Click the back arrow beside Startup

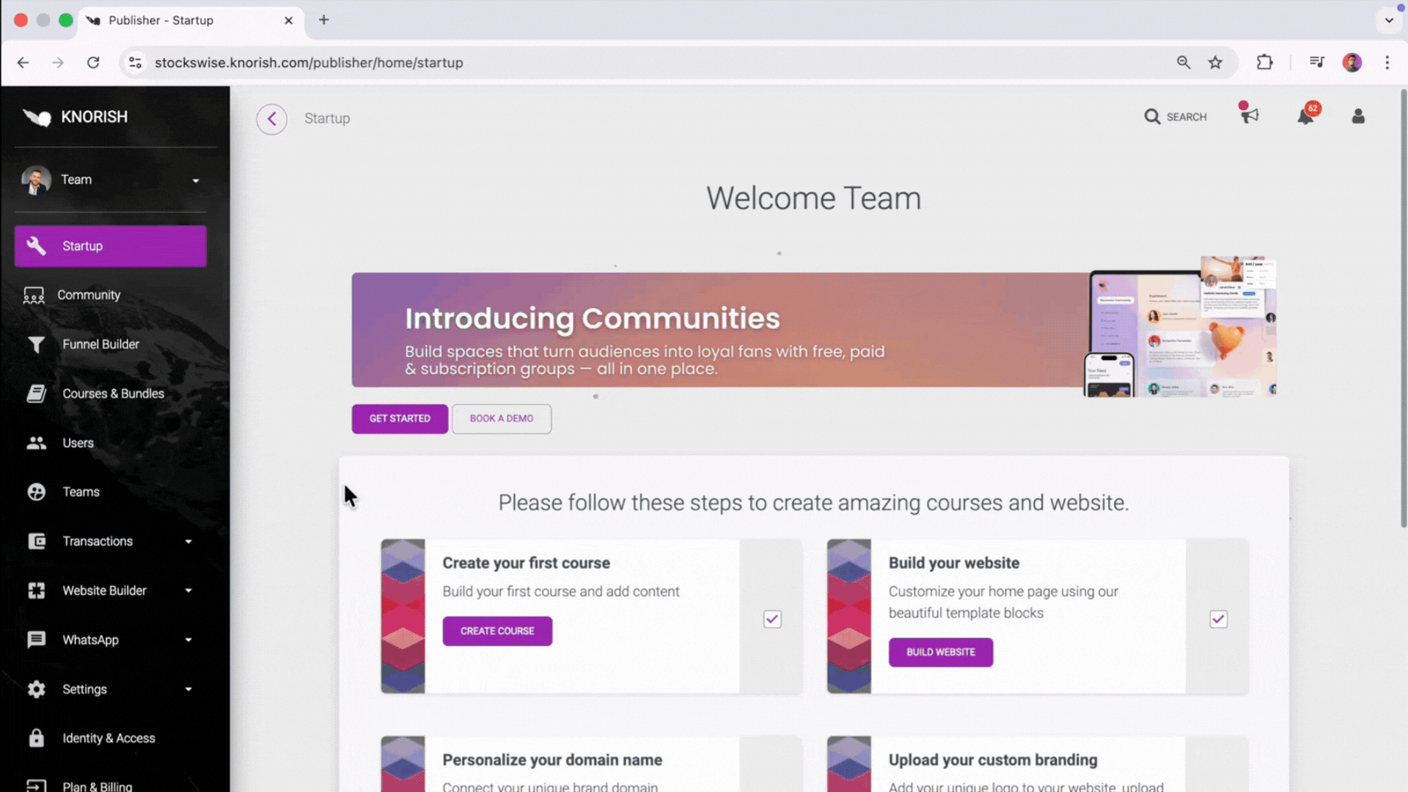(x=271, y=119)
